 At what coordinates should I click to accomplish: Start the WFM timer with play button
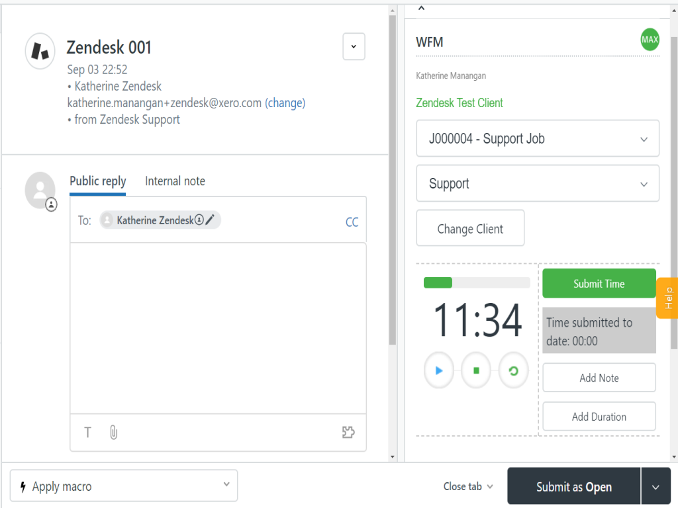pyautogui.click(x=438, y=371)
